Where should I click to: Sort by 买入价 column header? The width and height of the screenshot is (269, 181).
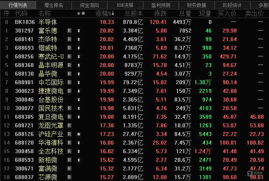click(x=227, y=13)
